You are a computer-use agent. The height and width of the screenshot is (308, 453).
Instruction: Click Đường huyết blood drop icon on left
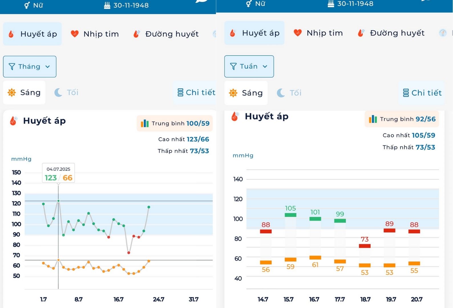137,34
